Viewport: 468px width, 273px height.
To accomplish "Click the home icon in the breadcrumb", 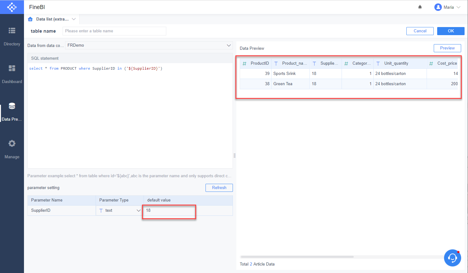I will click(30, 19).
